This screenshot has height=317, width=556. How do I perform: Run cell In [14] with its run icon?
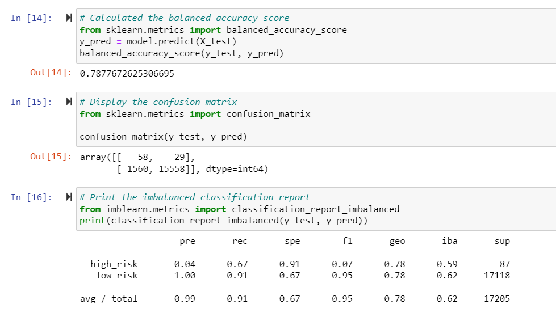[69, 18]
